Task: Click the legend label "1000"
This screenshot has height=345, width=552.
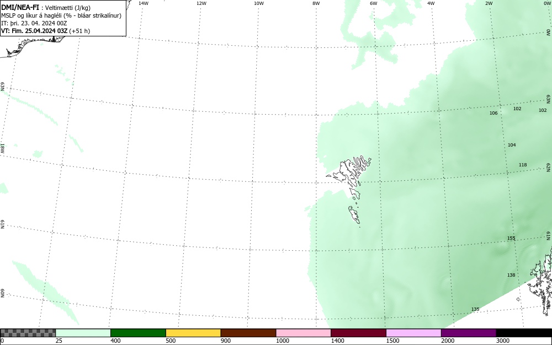Action: click(283, 341)
